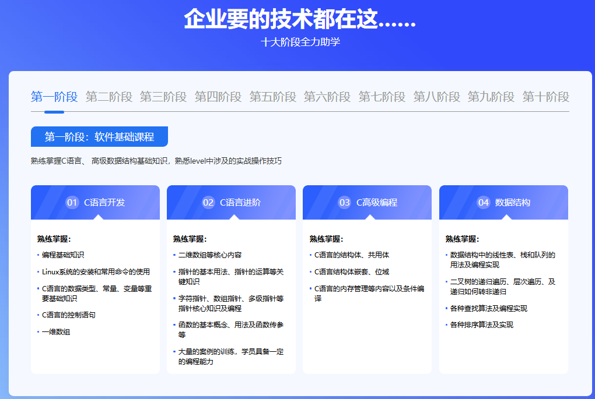Click the 02 number badge icon
The height and width of the screenshot is (399, 595).
(x=208, y=202)
